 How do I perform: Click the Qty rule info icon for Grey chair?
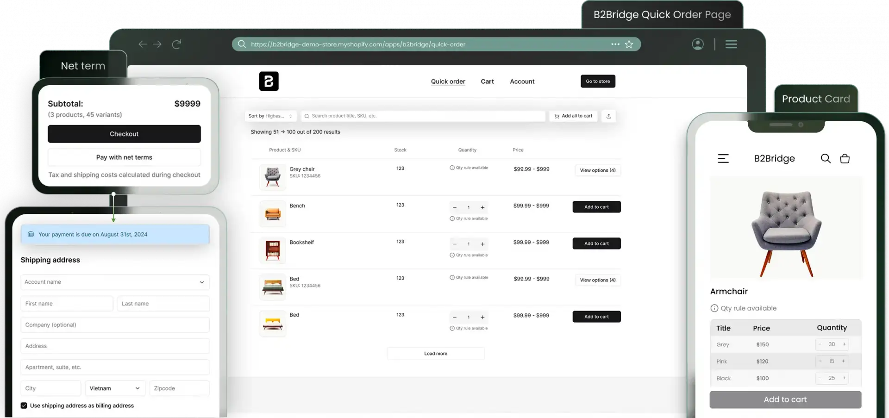pyautogui.click(x=452, y=168)
